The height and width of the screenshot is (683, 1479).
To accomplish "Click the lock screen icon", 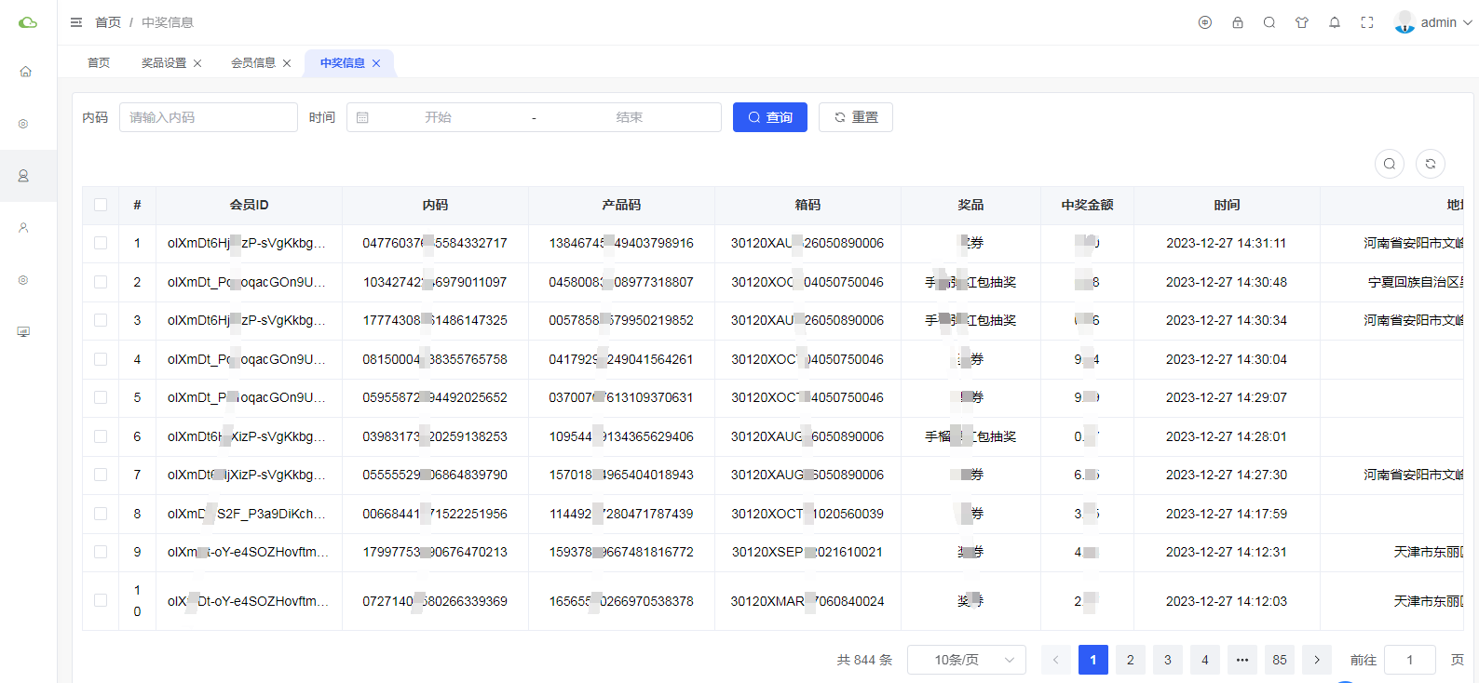I will (1238, 22).
